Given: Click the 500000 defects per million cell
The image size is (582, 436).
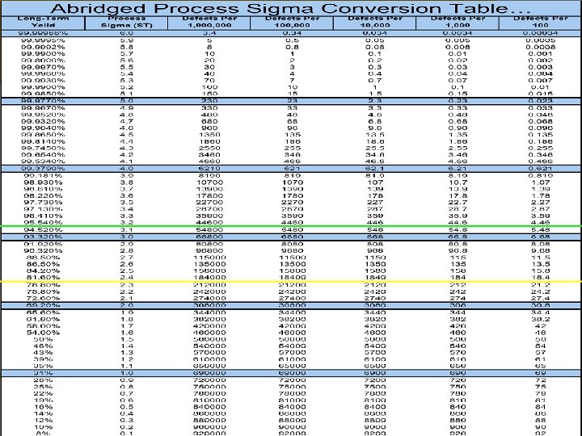Looking at the screenshot, I should coord(209,339).
